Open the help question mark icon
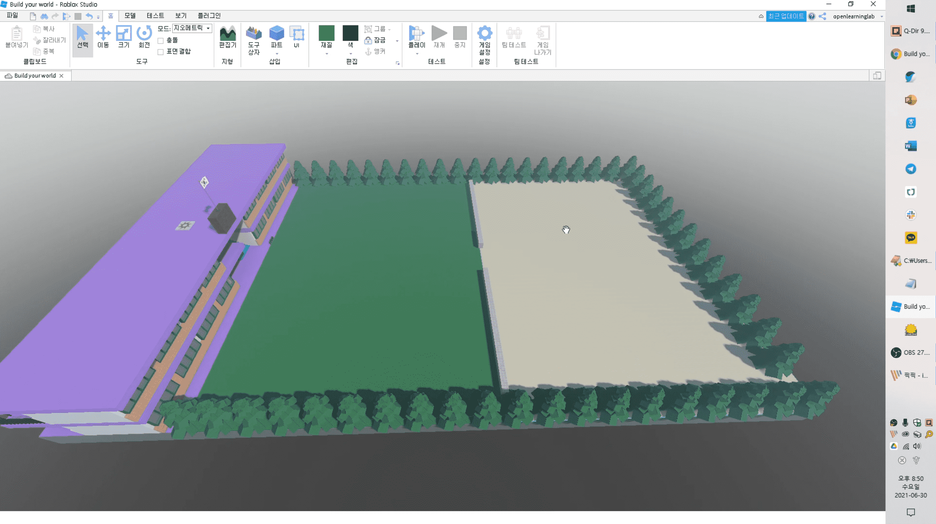 coord(812,16)
